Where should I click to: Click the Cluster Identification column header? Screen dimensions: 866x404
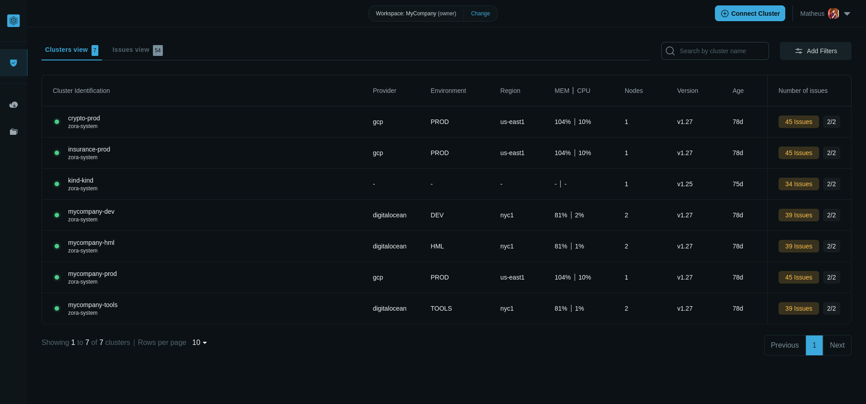(81, 91)
